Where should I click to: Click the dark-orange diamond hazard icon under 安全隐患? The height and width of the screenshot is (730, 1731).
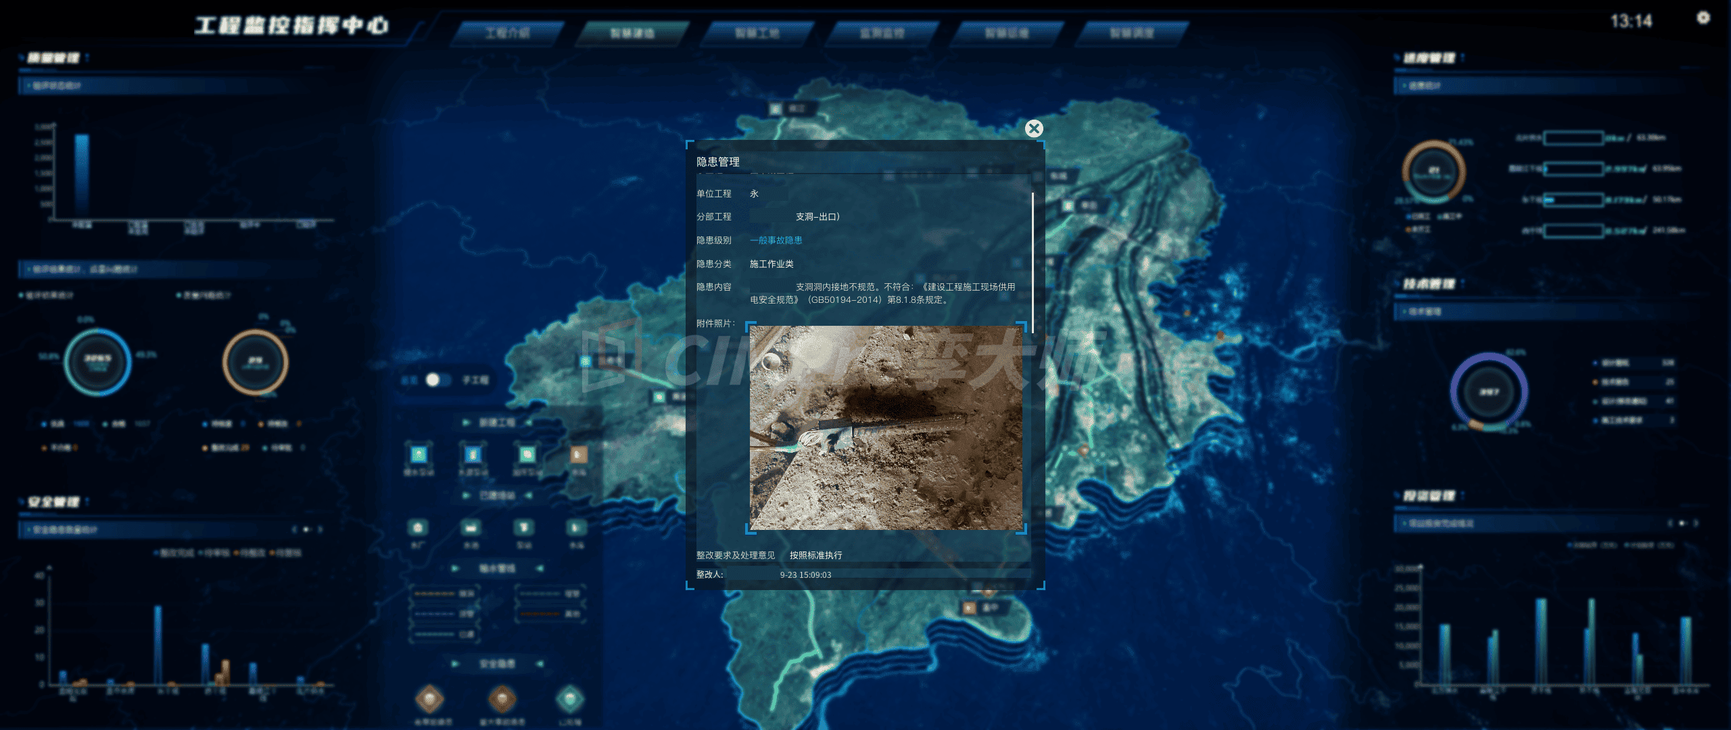pos(502,699)
